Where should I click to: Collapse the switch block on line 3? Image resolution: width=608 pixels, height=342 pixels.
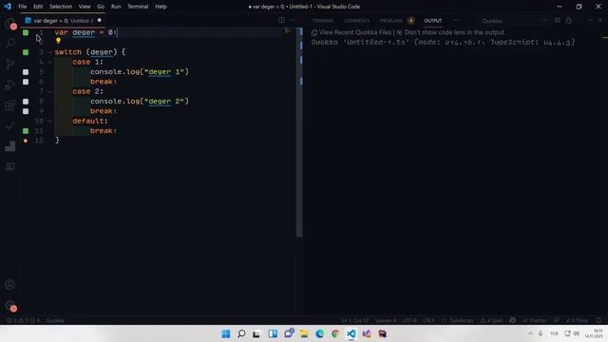[x=50, y=52]
